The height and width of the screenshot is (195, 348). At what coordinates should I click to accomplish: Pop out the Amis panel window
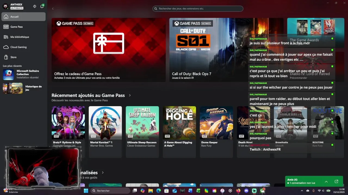pos(336,181)
